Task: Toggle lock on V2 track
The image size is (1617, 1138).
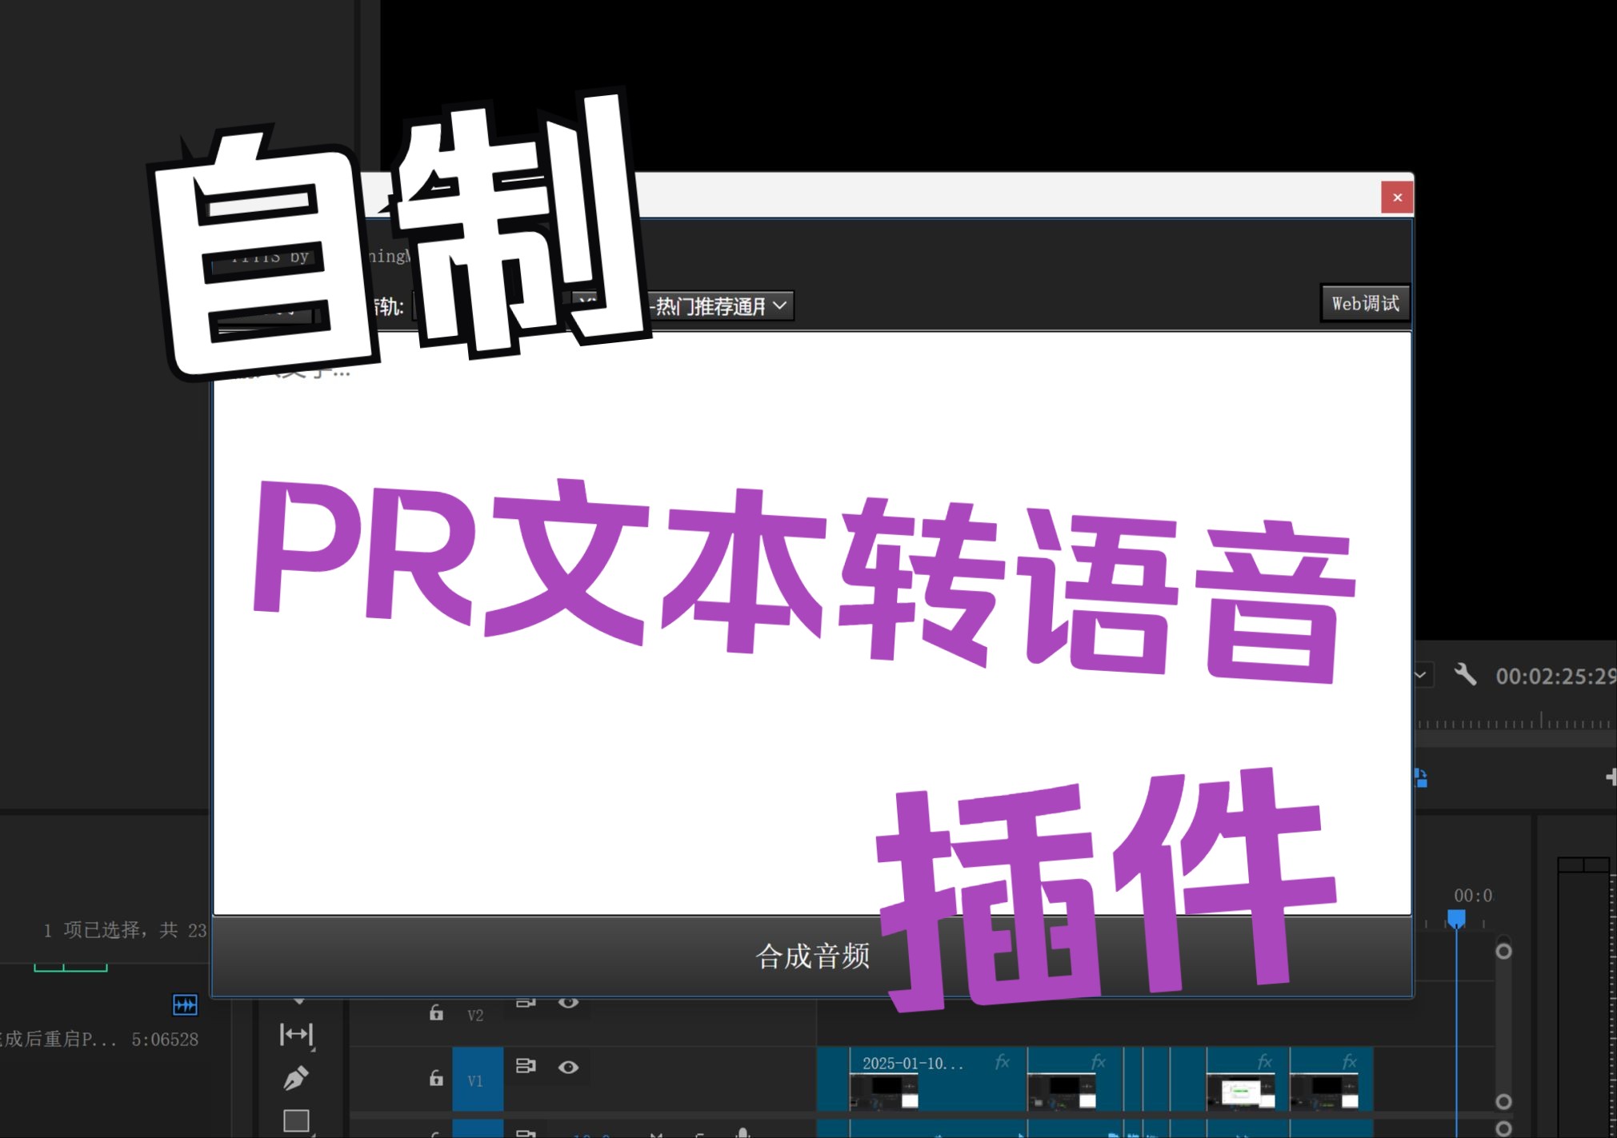Action: (436, 1013)
